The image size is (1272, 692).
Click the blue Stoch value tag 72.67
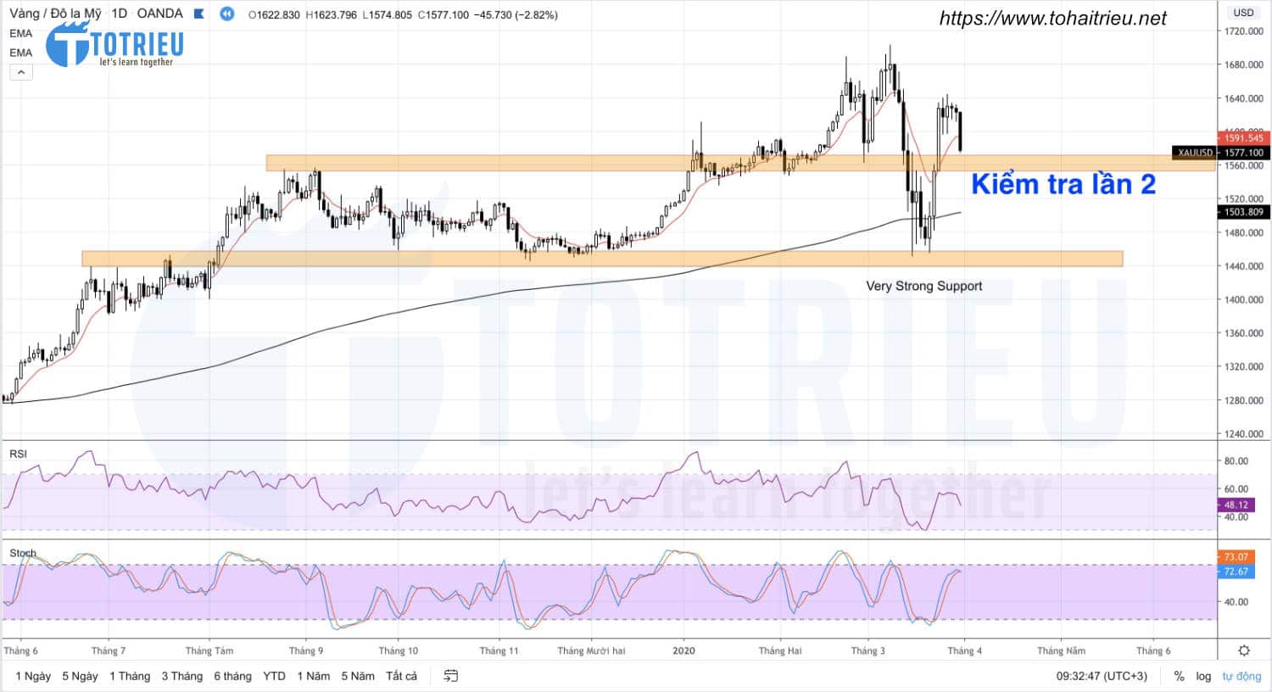click(1236, 572)
